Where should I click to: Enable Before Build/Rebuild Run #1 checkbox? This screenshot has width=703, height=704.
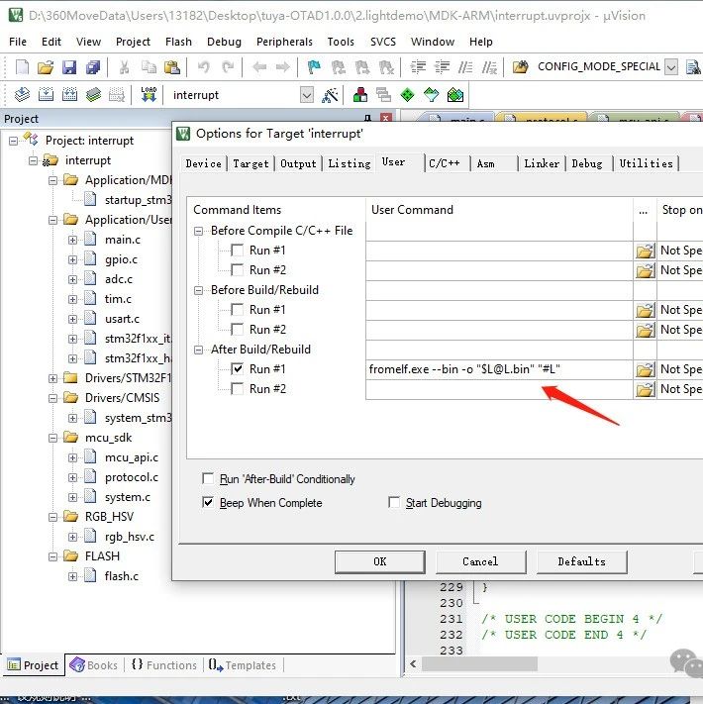(x=237, y=309)
